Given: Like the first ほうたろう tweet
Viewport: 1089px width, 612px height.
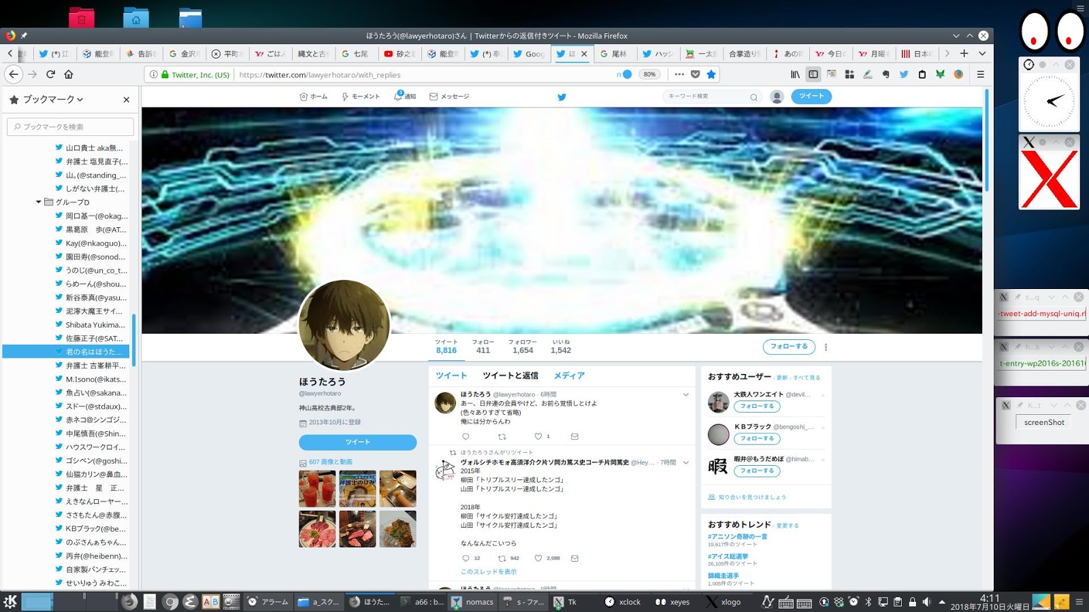Looking at the screenshot, I should [x=538, y=437].
